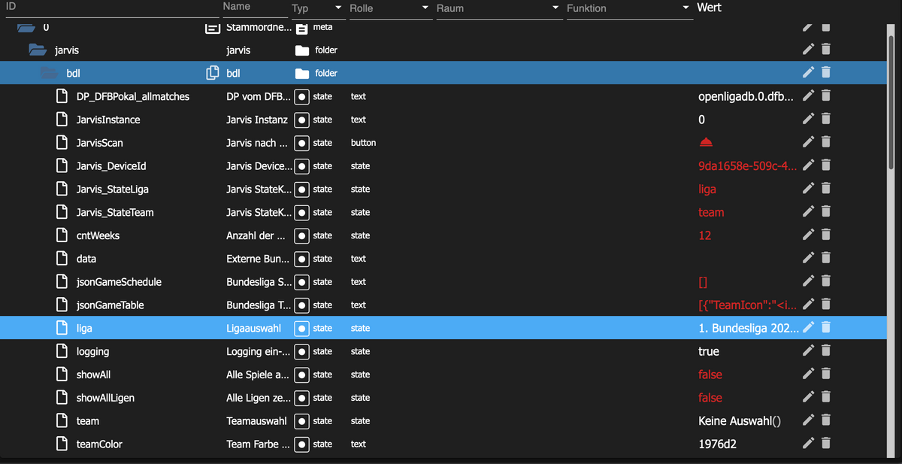
Task: Click the file icon beside cntWeeks
Action: click(63, 235)
